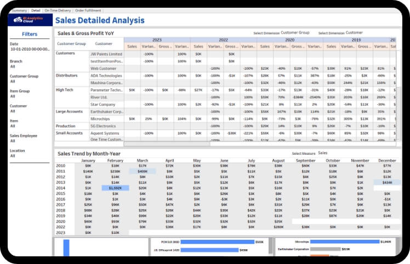Click the Sales & Gross Profit table's horizontal scrollbar
This screenshot has height=264, width=410.
(167, 144)
